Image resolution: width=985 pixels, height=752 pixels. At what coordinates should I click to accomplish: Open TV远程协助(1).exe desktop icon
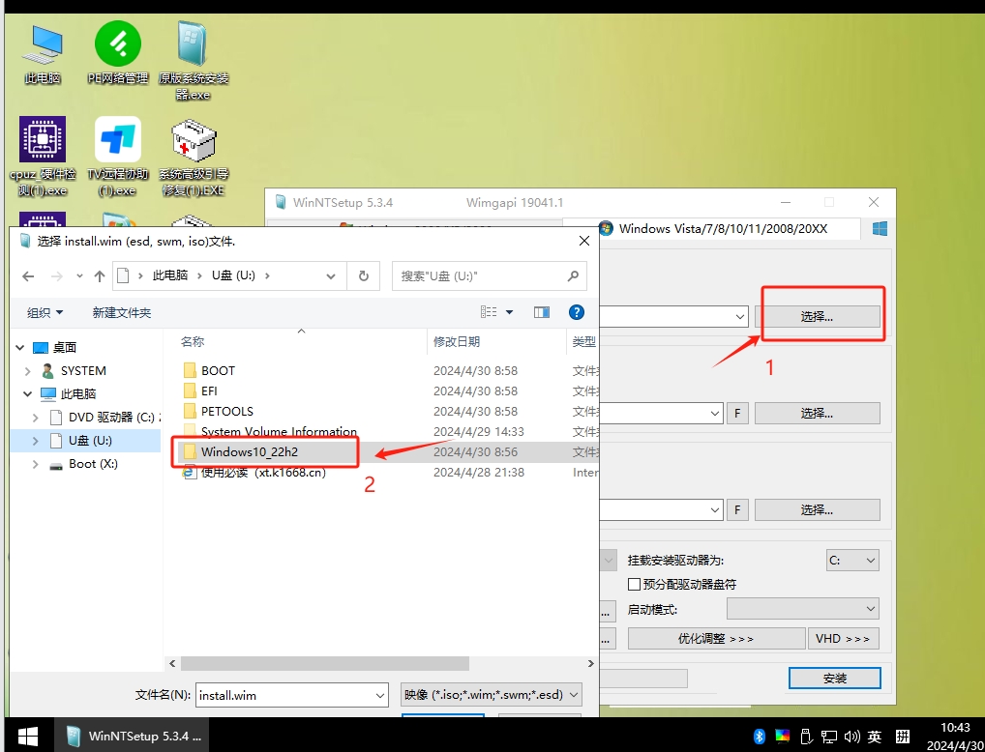pyautogui.click(x=117, y=157)
